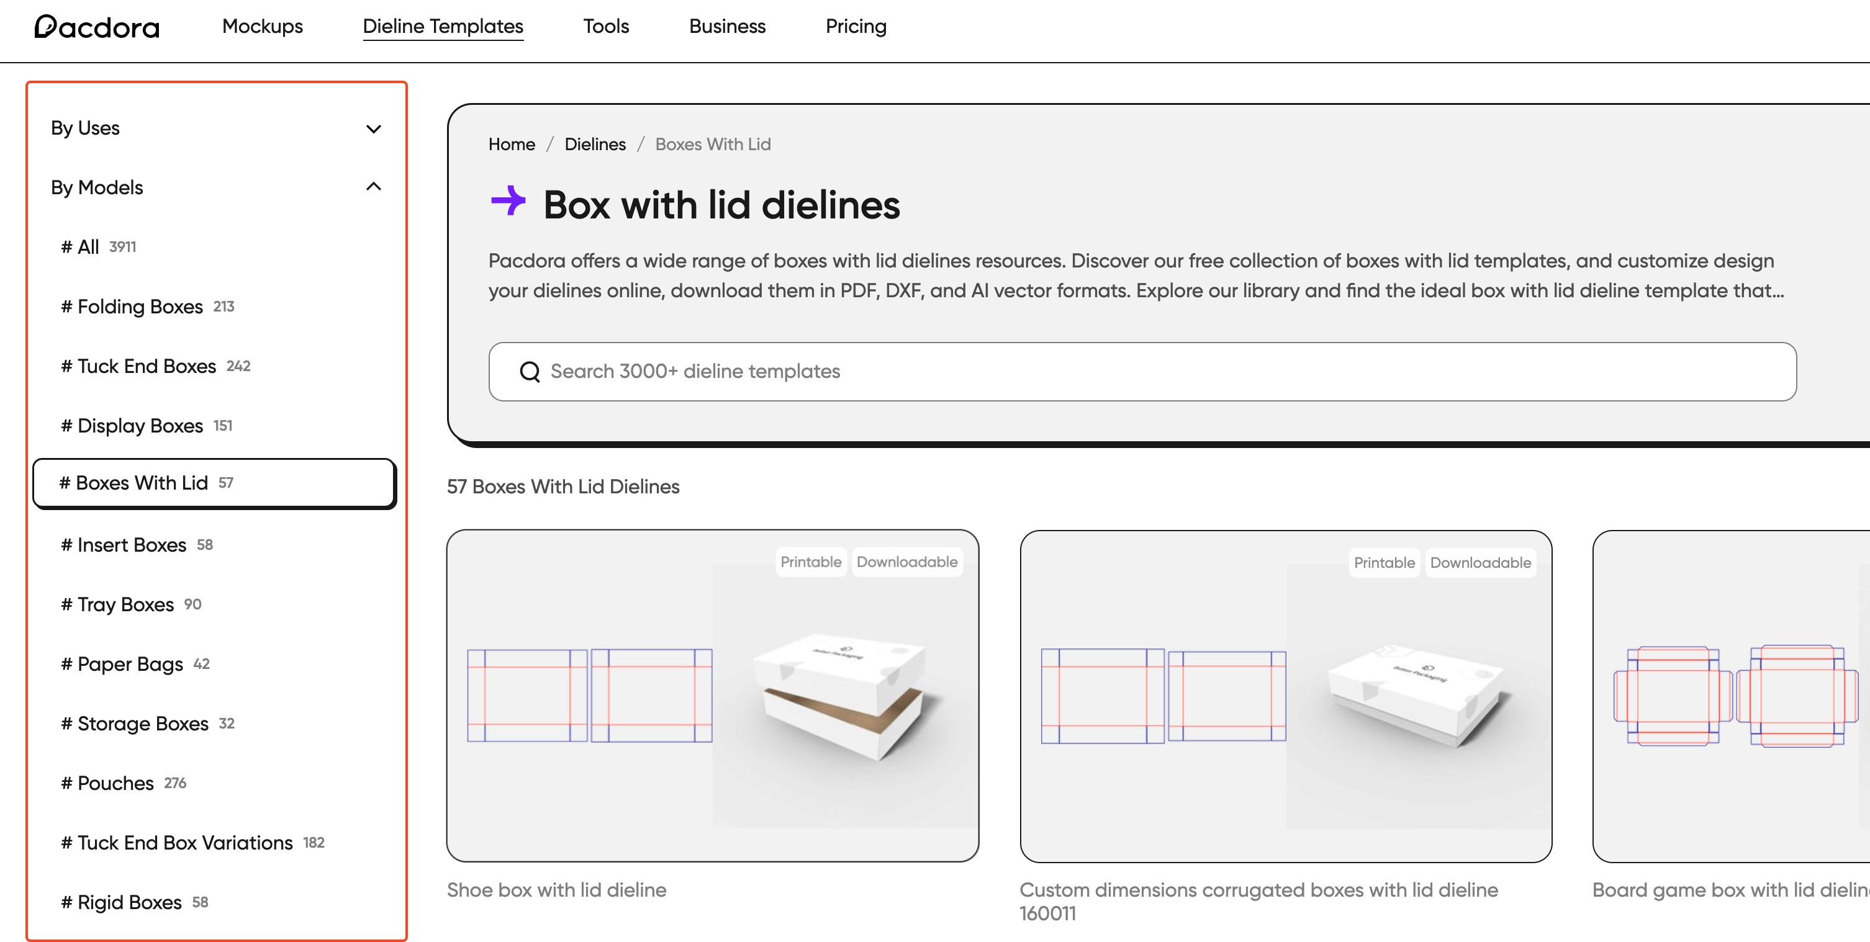Open the Tools menu
The width and height of the screenshot is (1870, 942).
(606, 27)
